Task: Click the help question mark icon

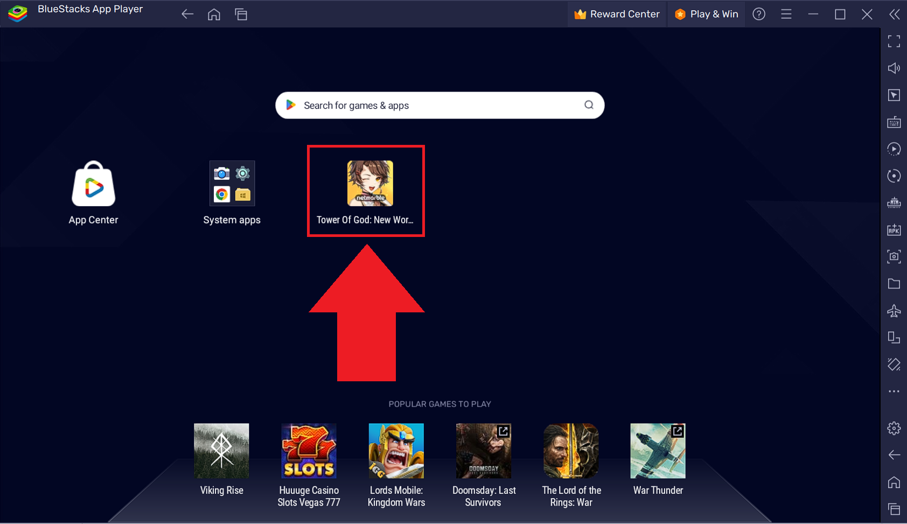Action: coord(759,15)
